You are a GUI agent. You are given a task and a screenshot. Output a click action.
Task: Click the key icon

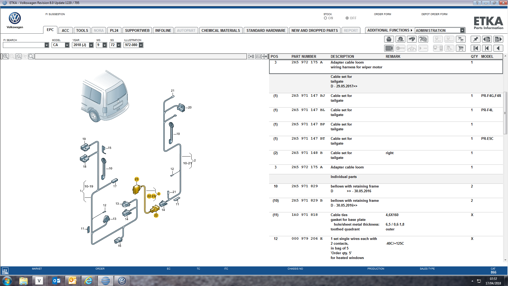[400, 48]
